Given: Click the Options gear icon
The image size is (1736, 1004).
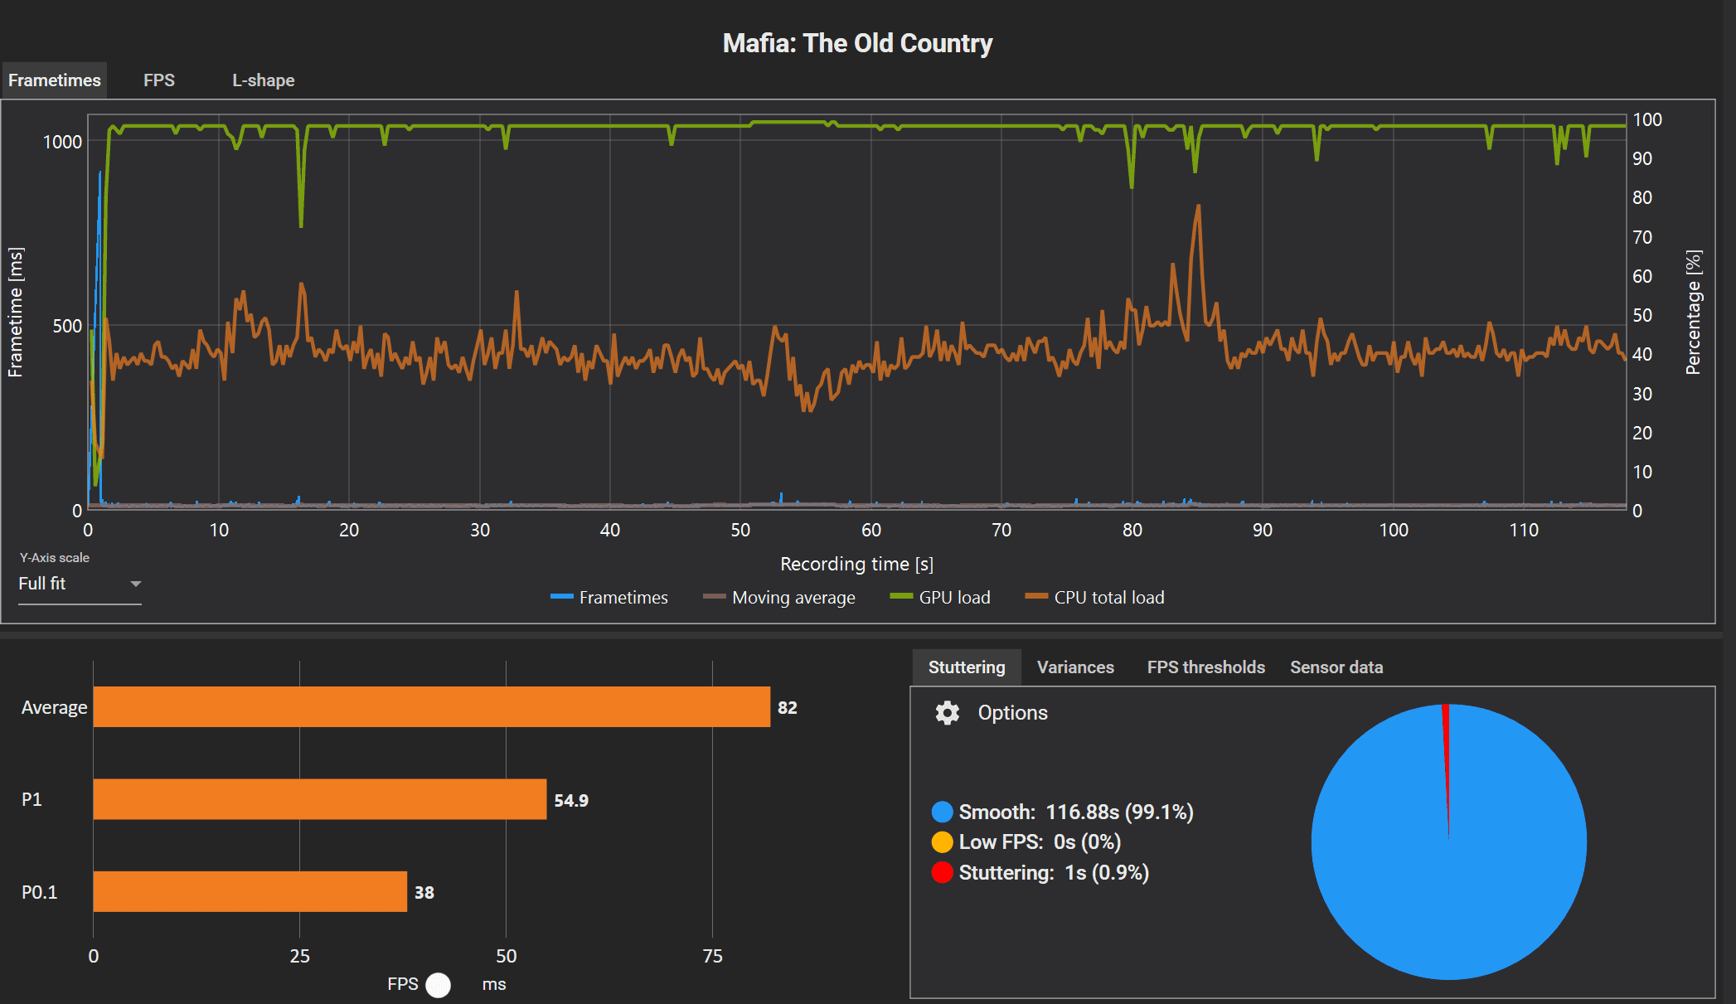Looking at the screenshot, I should [x=947, y=713].
